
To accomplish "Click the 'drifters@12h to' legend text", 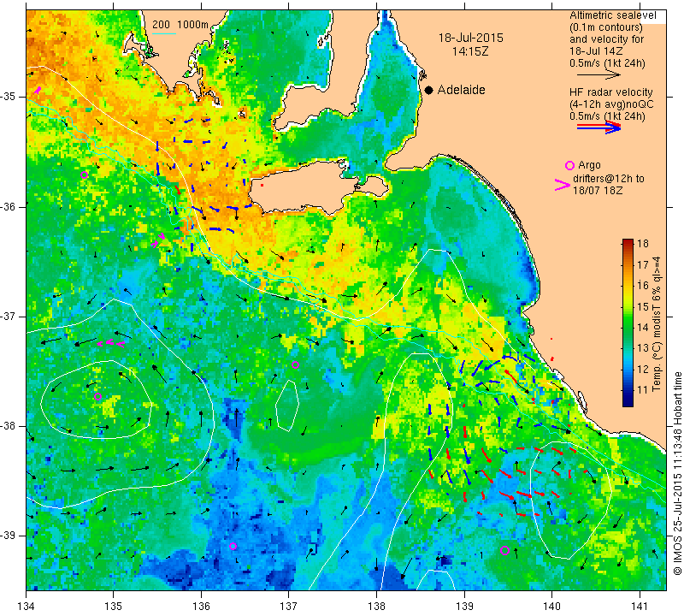I will pyautogui.click(x=609, y=179).
